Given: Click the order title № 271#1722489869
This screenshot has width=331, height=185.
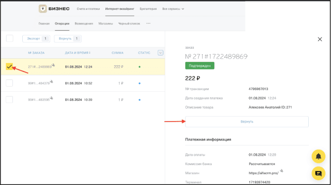Looking at the screenshot, I should [216, 57].
